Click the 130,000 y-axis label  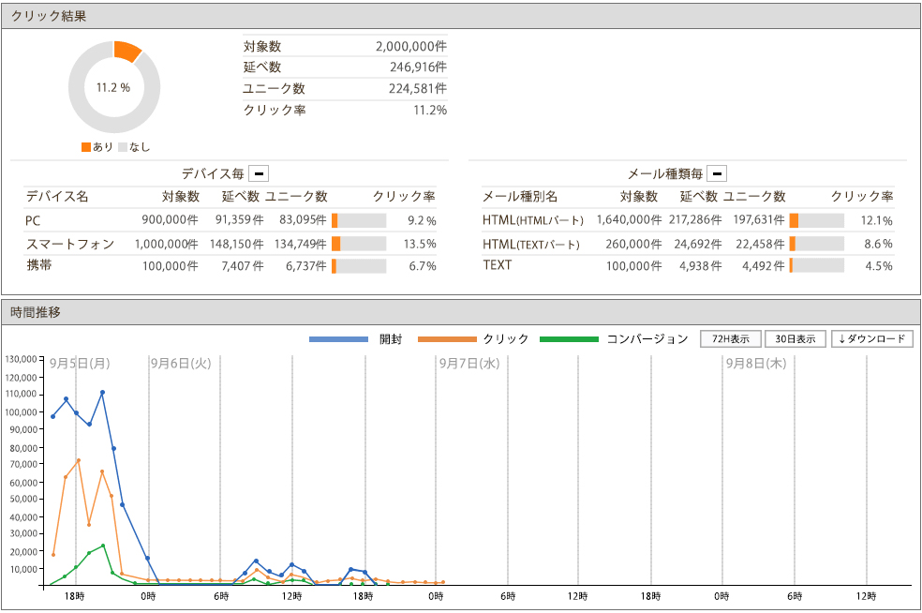click(x=22, y=359)
